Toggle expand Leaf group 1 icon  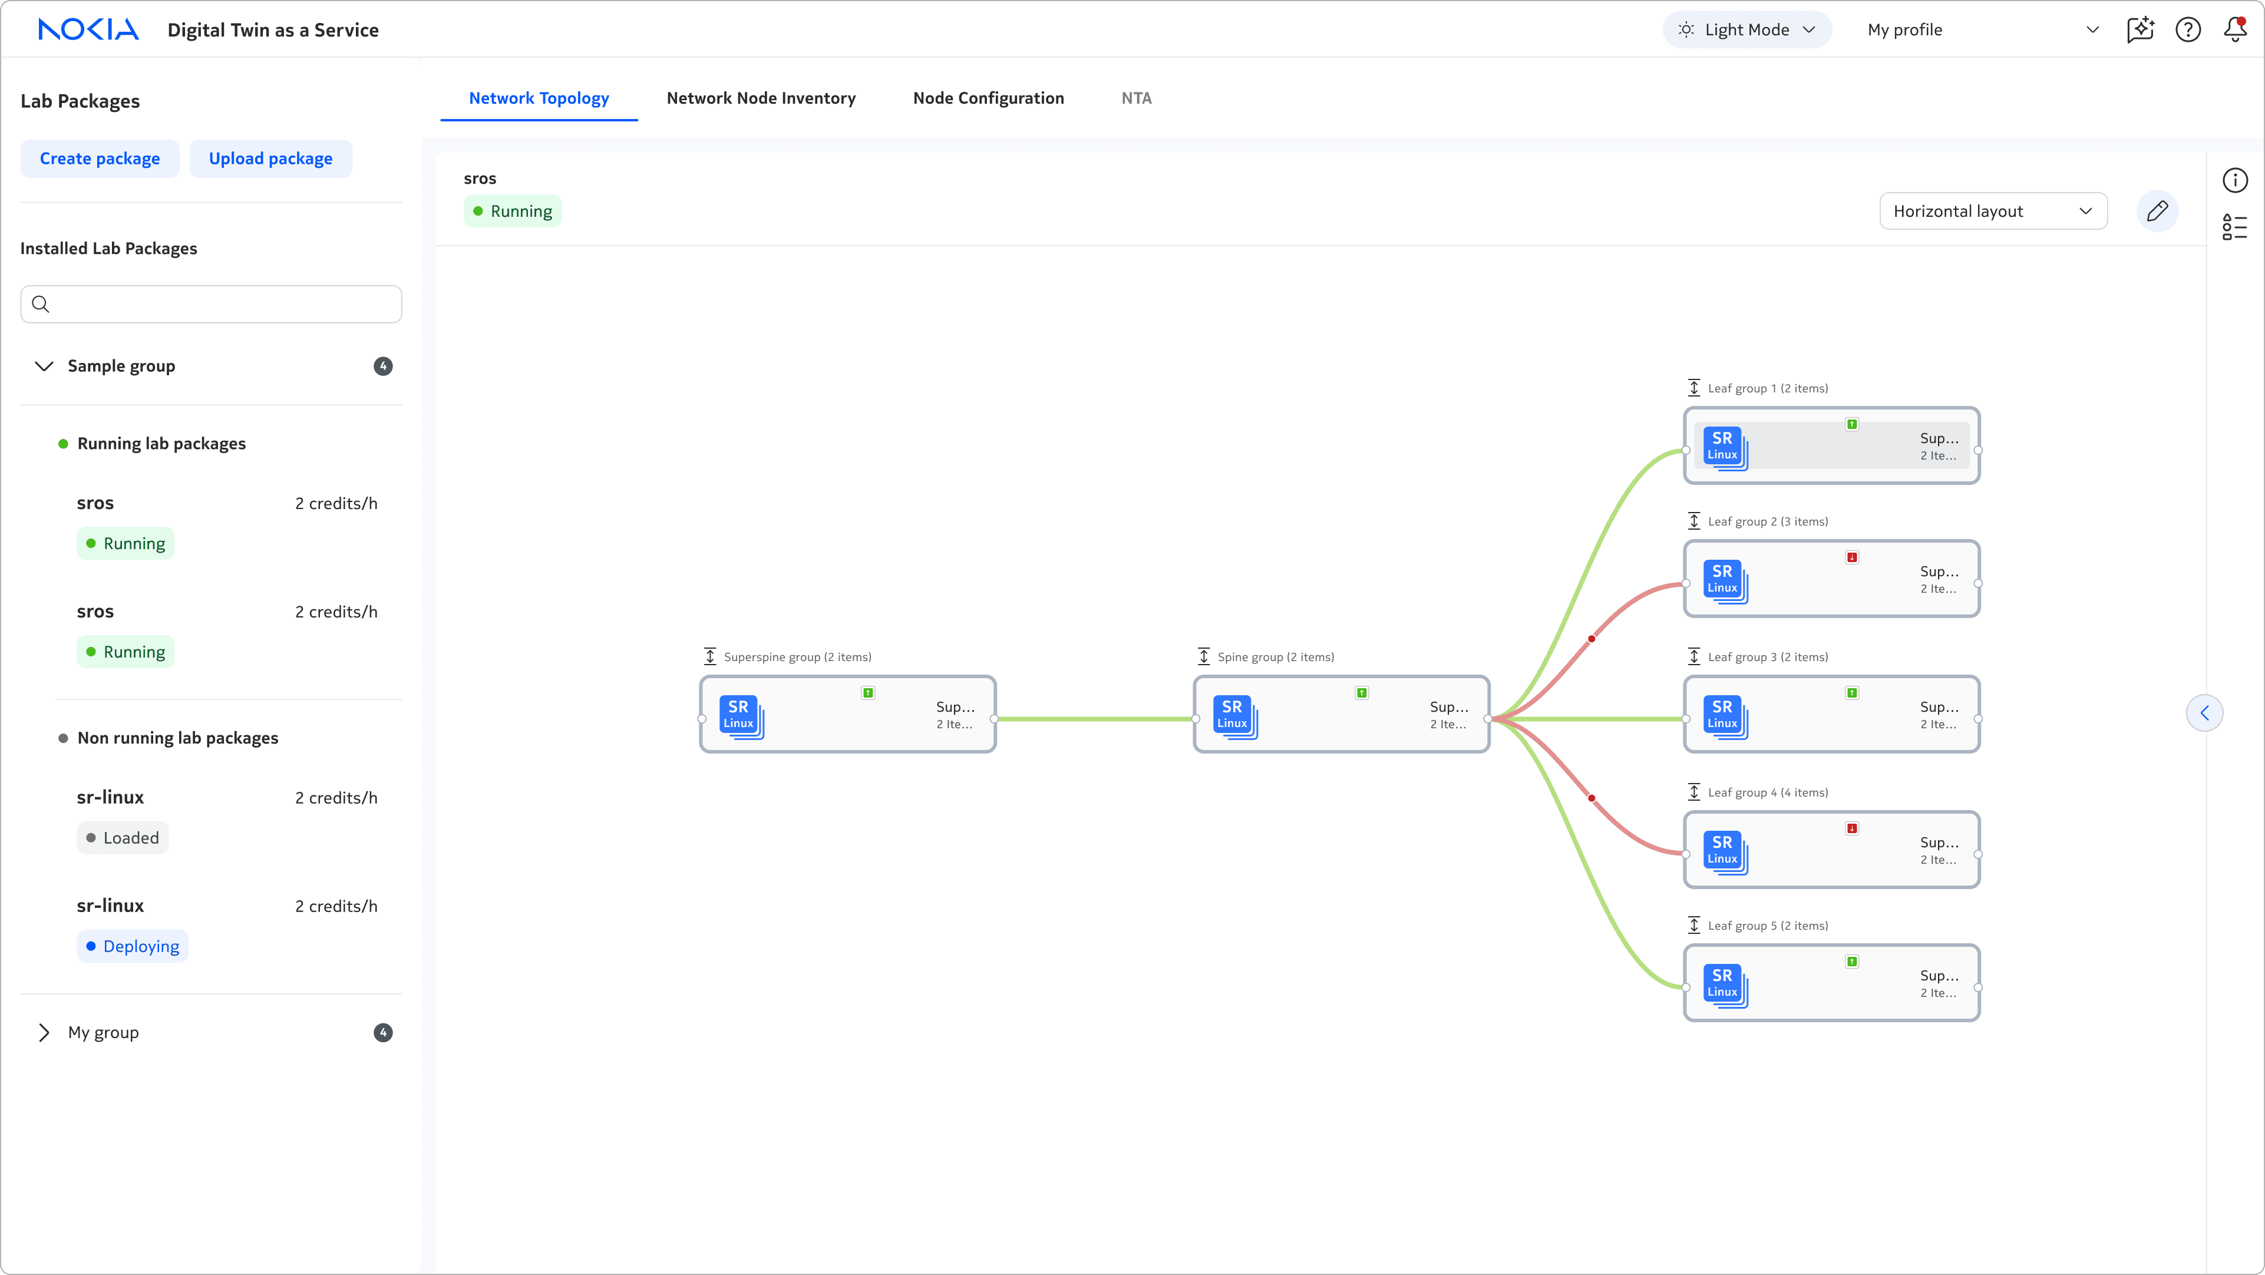pos(1693,388)
